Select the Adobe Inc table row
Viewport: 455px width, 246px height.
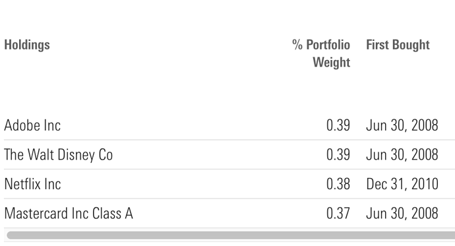click(x=229, y=125)
